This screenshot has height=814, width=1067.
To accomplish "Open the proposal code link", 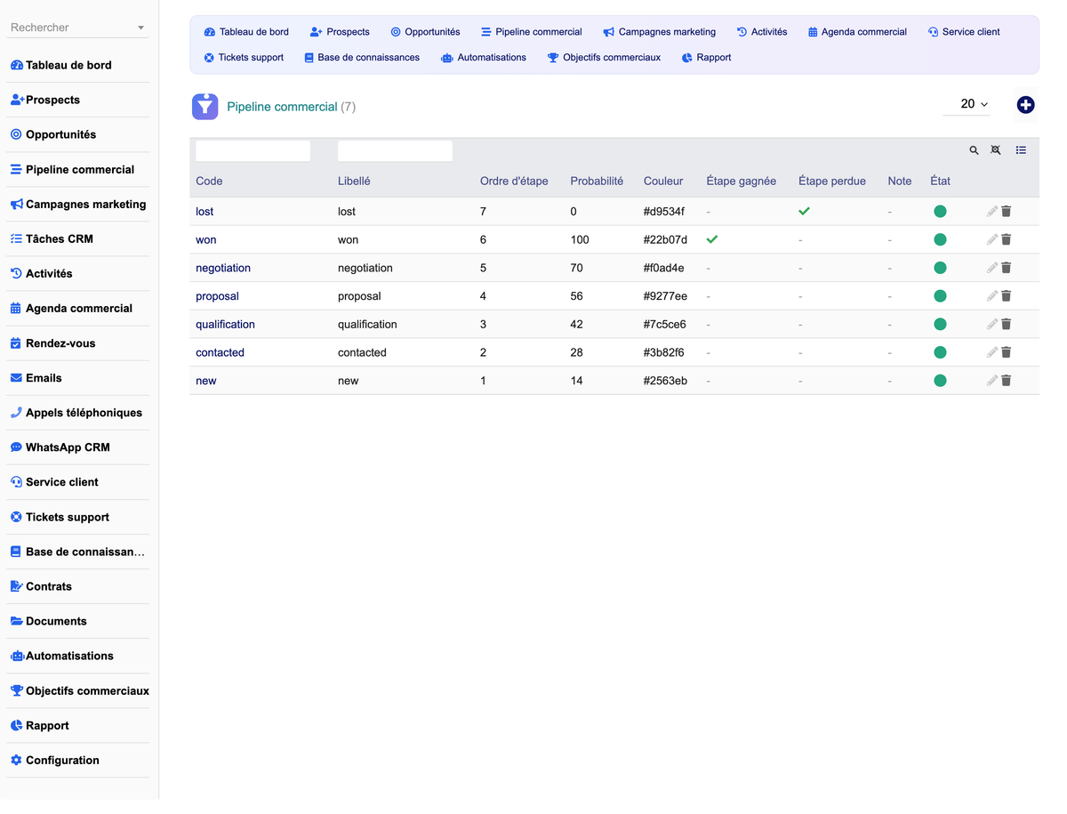I will pyautogui.click(x=217, y=296).
